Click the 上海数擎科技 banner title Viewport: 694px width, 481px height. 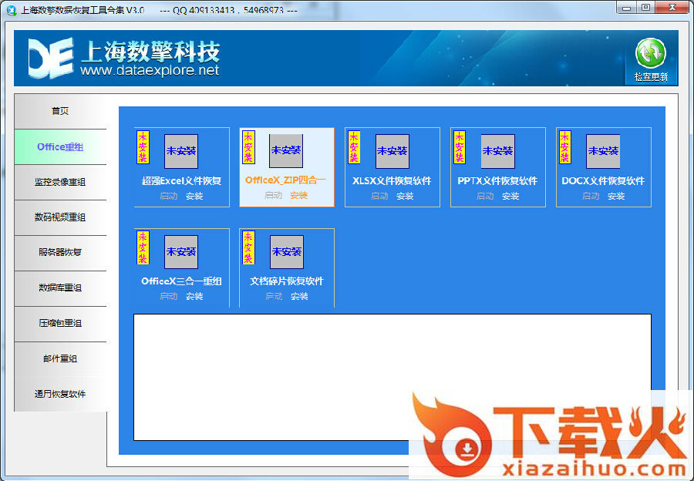click(150, 51)
